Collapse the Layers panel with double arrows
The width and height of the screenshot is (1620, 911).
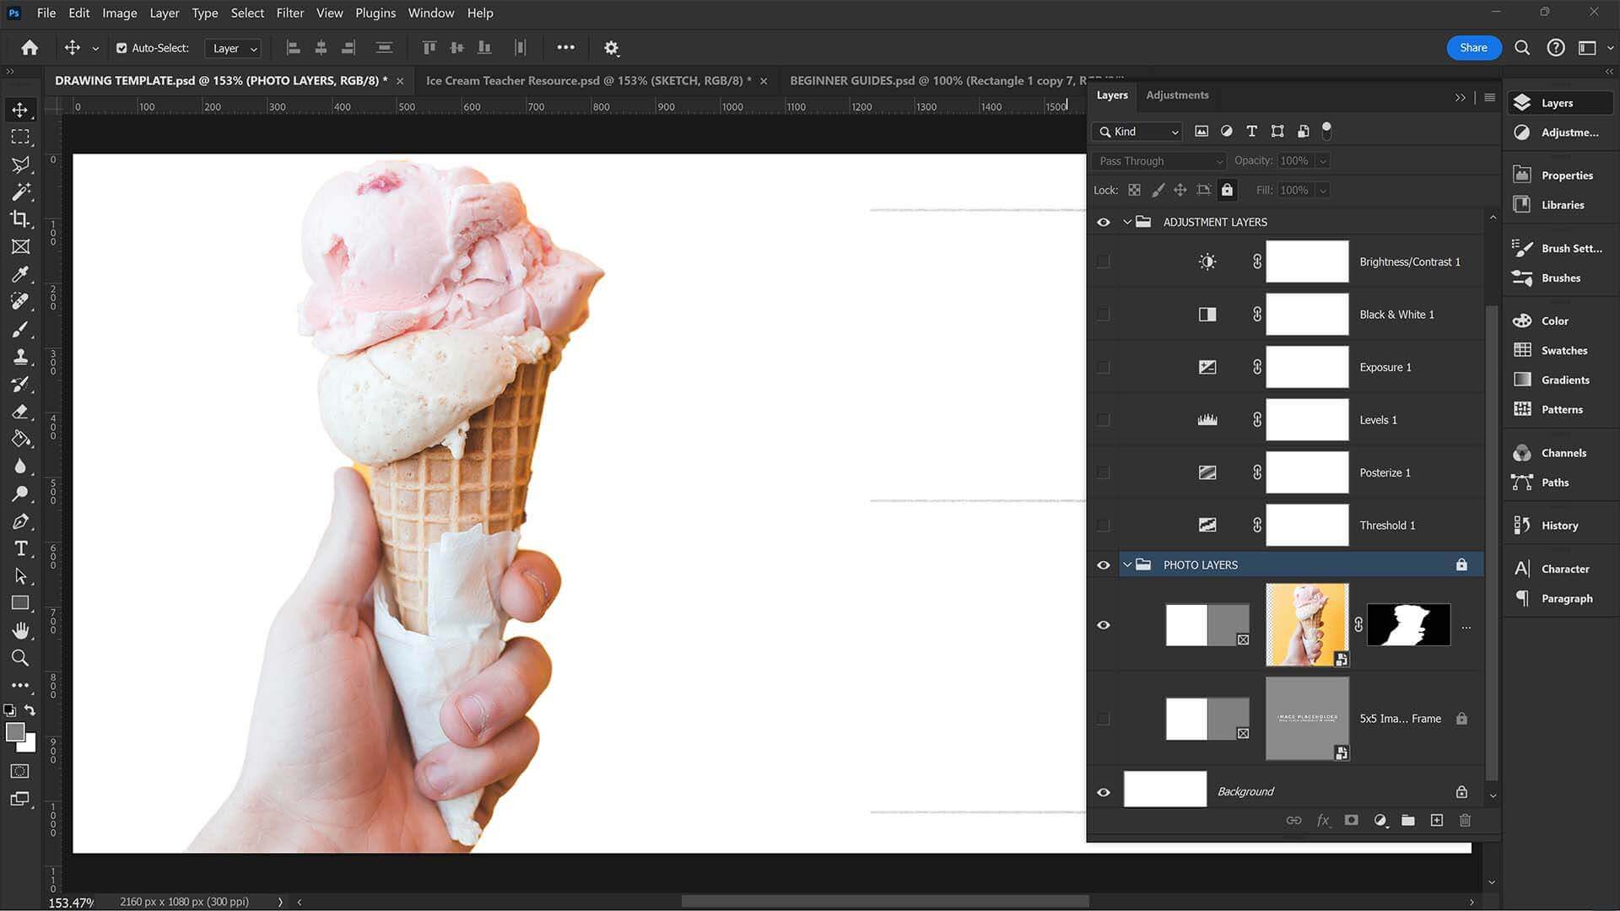[1460, 97]
